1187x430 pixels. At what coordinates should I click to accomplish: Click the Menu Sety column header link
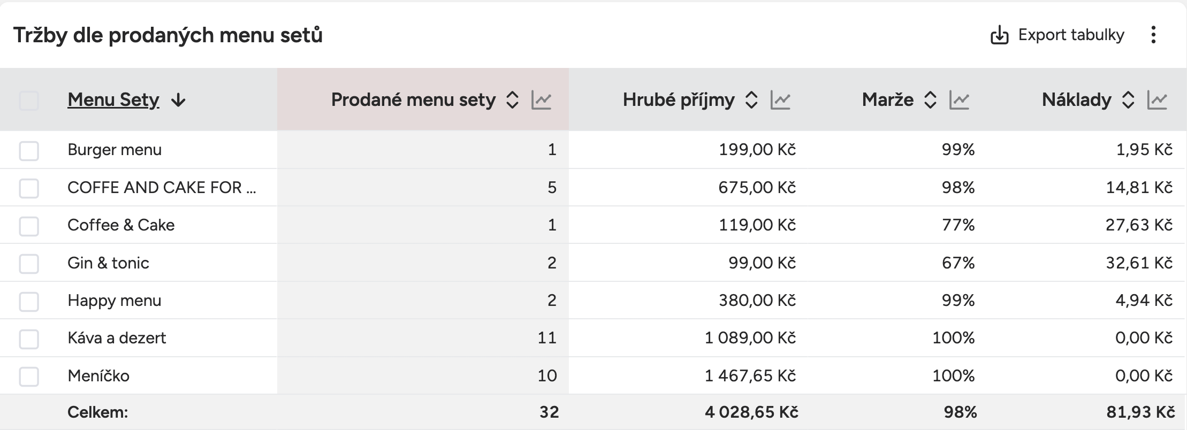[x=113, y=100]
